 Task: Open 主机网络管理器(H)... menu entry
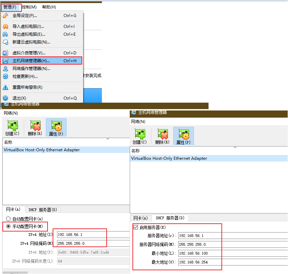coord(42,61)
